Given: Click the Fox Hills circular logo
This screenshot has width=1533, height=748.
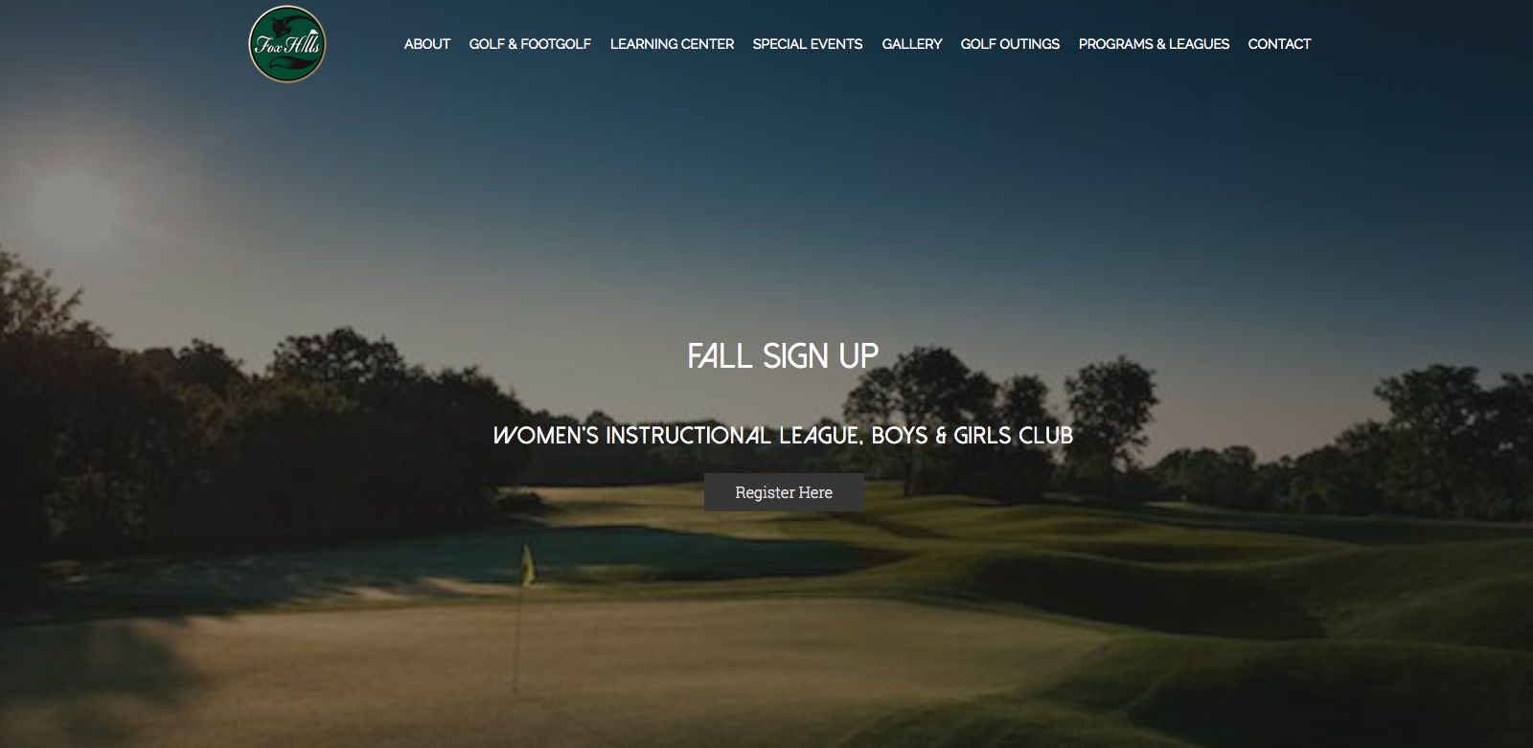Looking at the screenshot, I should pyautogui.click(x=287, y=44).
